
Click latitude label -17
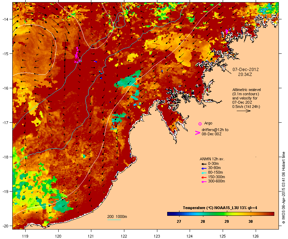tap(5, 122)
